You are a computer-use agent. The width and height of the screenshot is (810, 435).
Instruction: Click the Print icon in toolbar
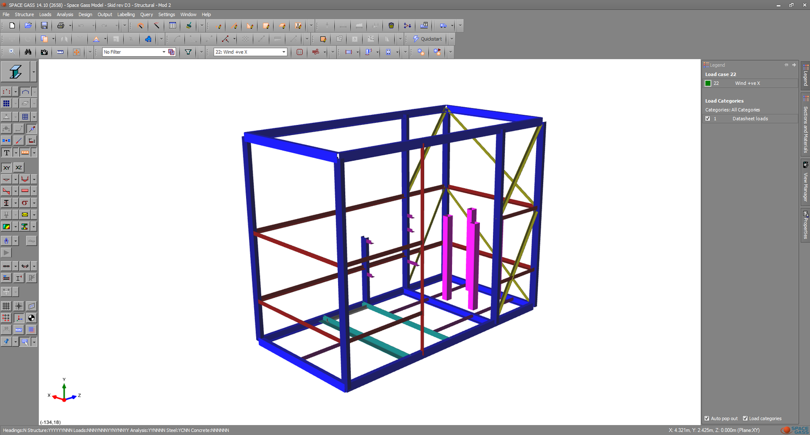(61, 25)
